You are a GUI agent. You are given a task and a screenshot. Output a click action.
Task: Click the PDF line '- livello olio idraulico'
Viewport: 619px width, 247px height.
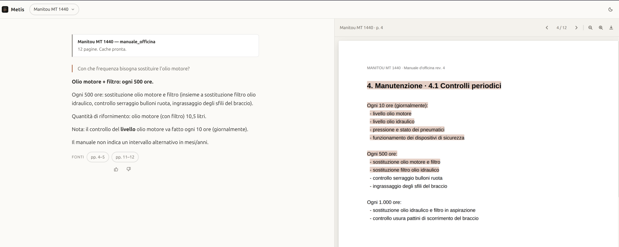point(392,122)
